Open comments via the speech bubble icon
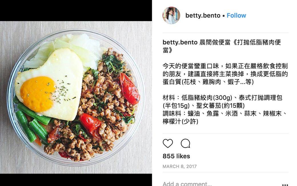 (185, 143)
